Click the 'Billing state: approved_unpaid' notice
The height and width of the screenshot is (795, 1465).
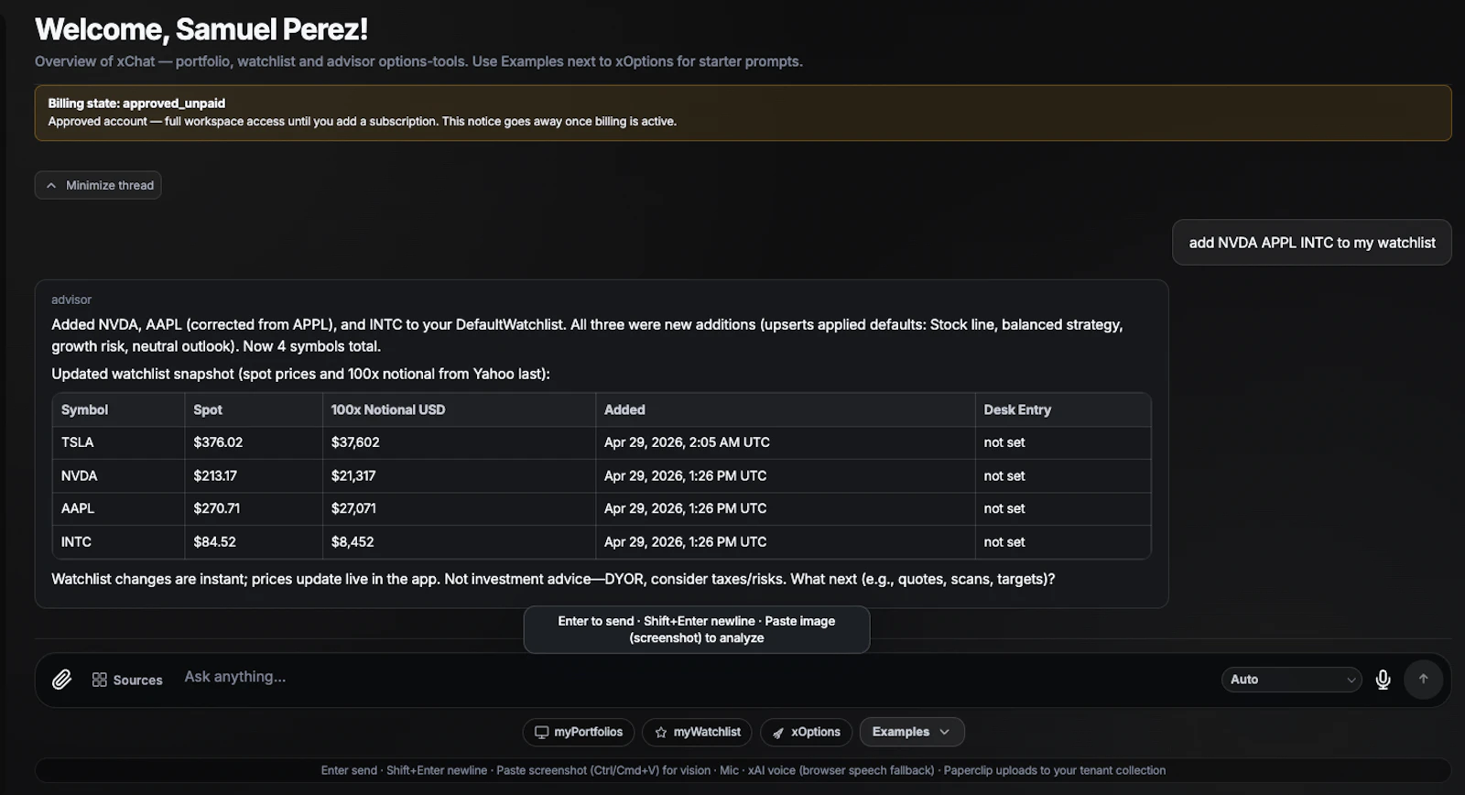[743, 113]
